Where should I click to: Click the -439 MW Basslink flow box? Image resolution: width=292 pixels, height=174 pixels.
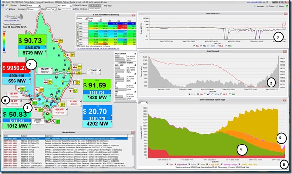tap(59, 111)
